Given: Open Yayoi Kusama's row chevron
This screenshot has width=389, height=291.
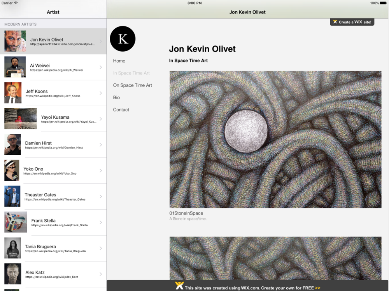Looking at the screenshot, I should coord(101,119).
